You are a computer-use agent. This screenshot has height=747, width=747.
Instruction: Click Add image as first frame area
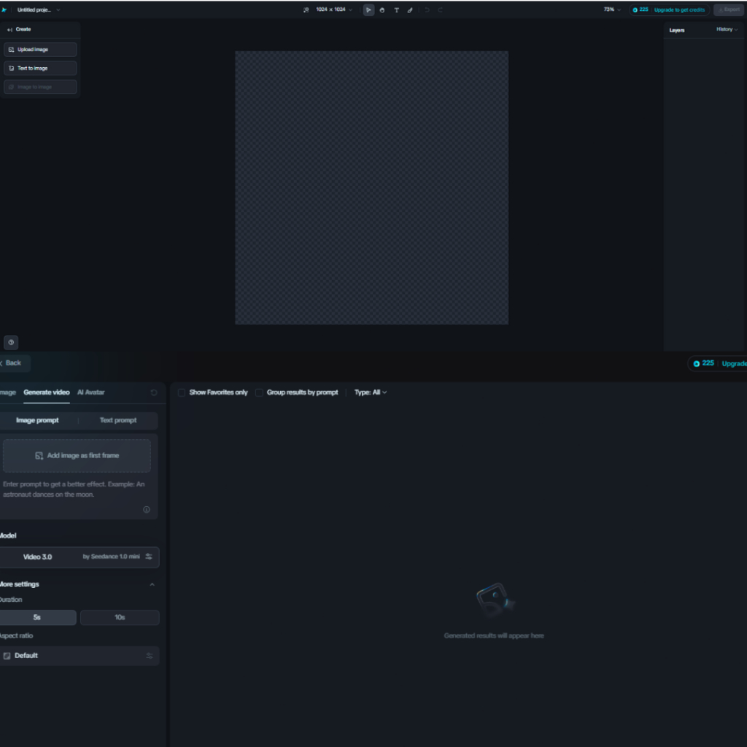[x=77, y=456]
